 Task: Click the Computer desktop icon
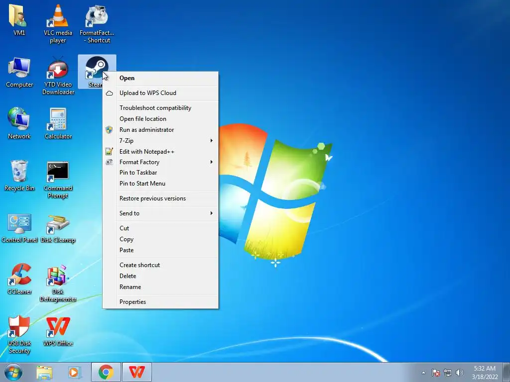pos(19,72)
